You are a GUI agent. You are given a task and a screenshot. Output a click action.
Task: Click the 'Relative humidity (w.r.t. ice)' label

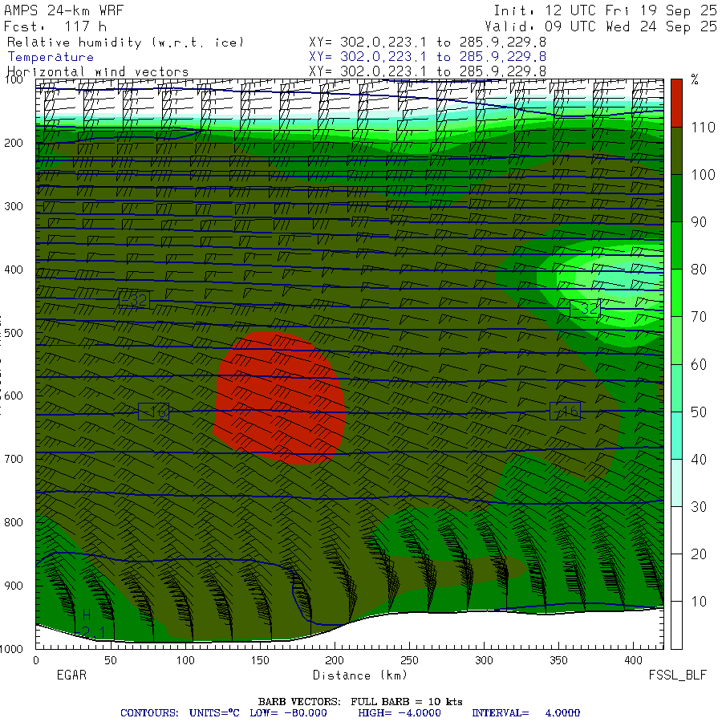tap(125, 43)
